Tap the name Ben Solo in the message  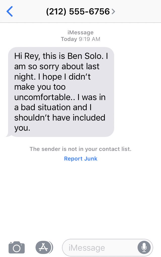[85, 56]
